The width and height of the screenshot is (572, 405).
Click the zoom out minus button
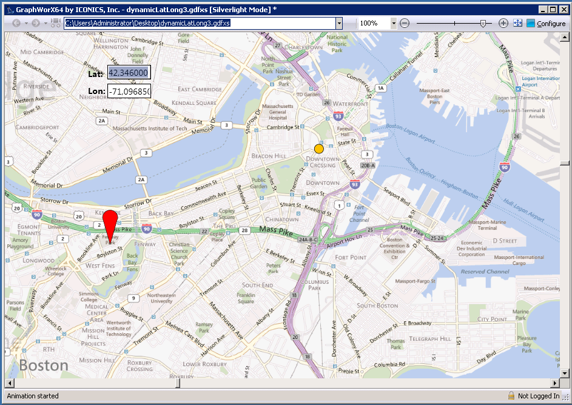405,23
